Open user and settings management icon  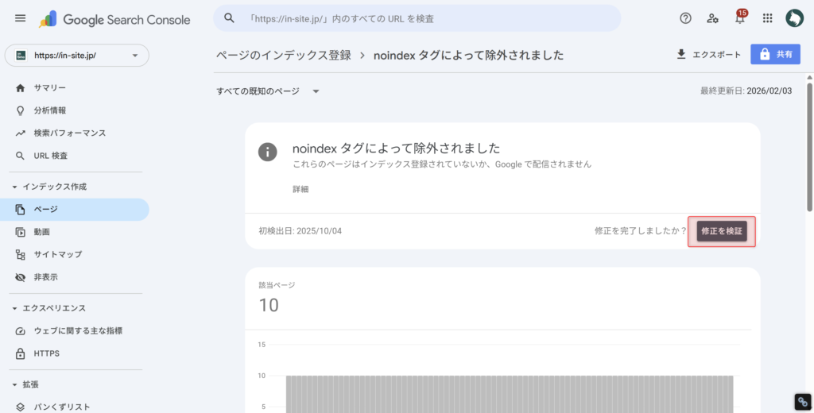tap(712, 18)
